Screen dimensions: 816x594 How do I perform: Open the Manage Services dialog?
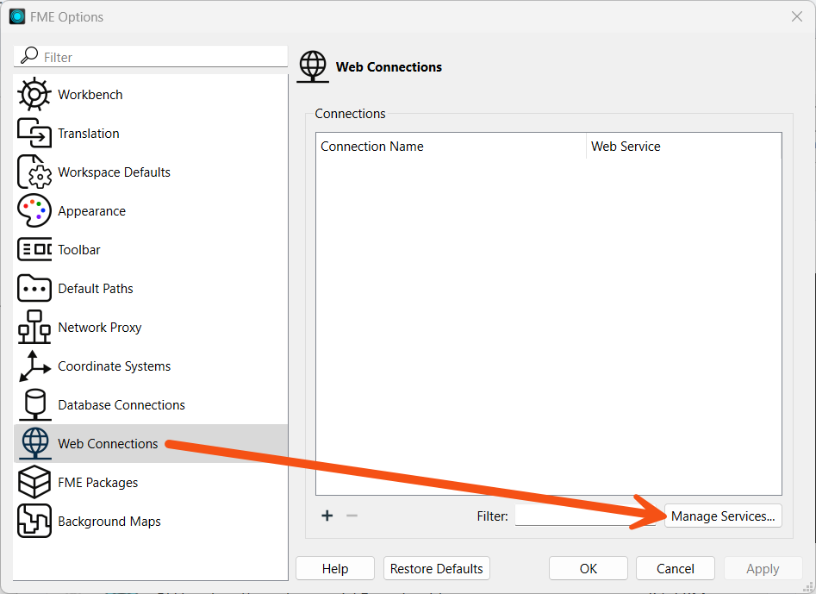click(x=724, y=516)
